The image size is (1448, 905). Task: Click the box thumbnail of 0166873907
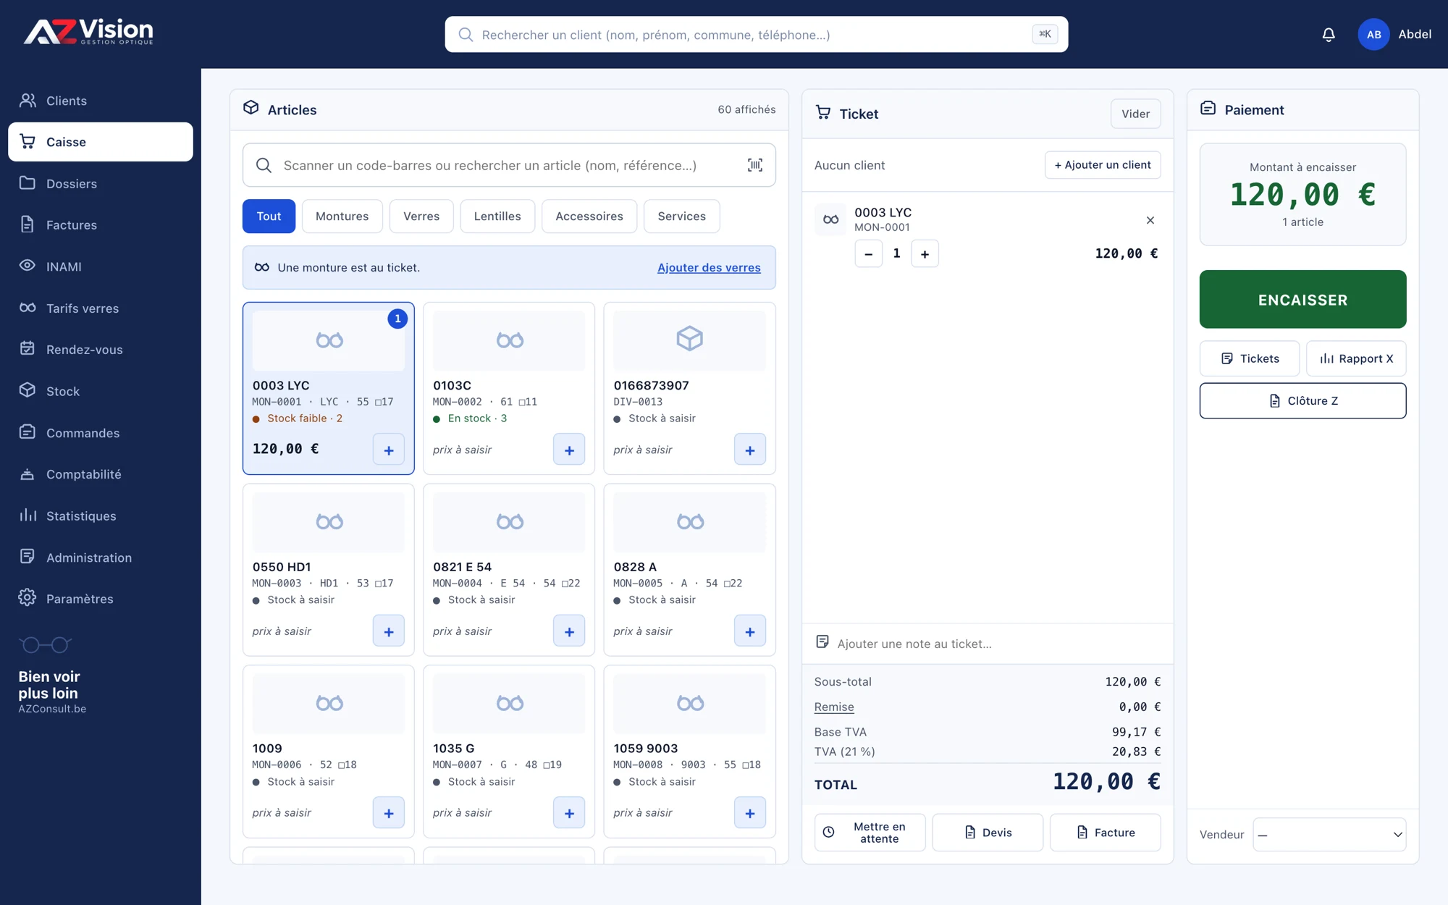click(689, 340)
